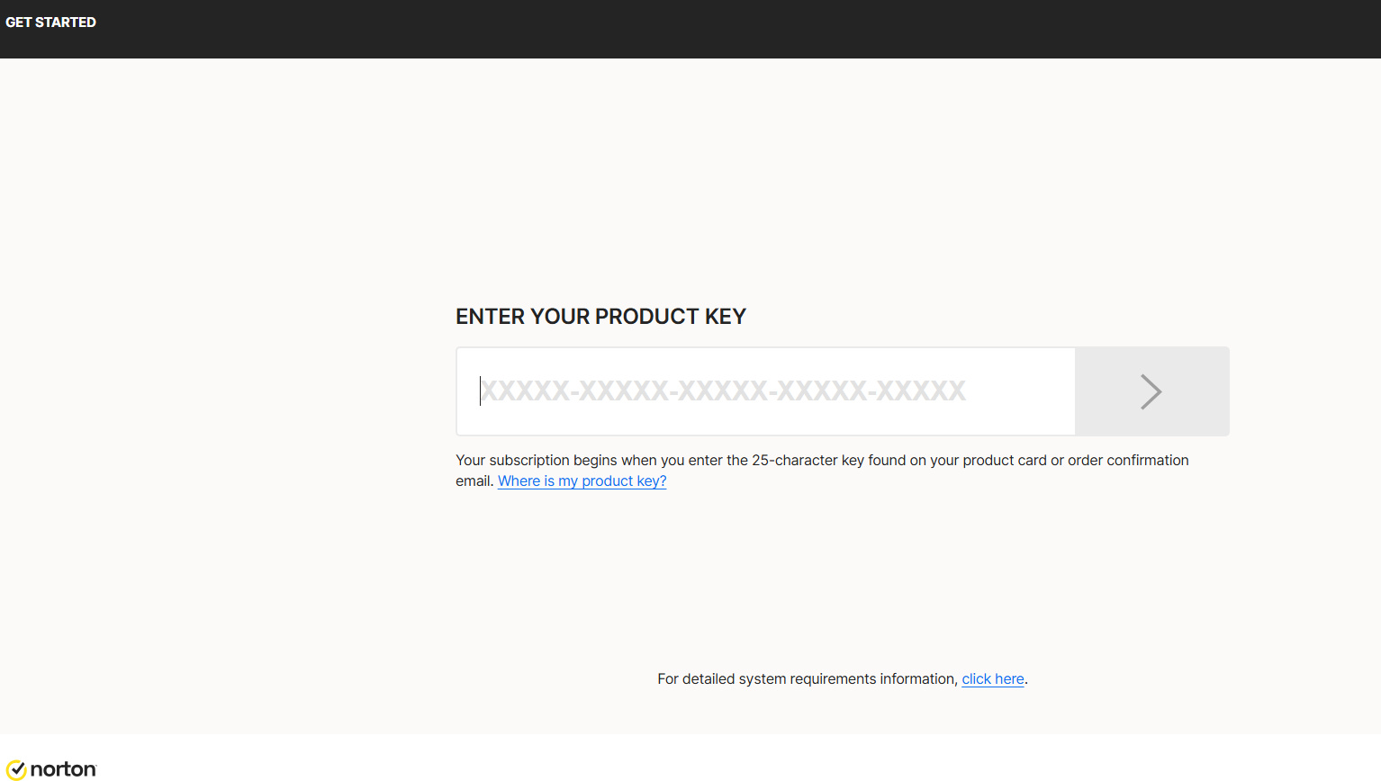The height and width of the screenshot is (781, 1381).
Task: Click the XXXXX placeholder text in key field
Action: pyautogui.click(x=723, y=390)
